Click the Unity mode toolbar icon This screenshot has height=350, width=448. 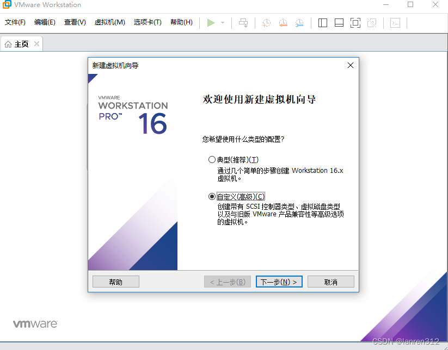372,23
